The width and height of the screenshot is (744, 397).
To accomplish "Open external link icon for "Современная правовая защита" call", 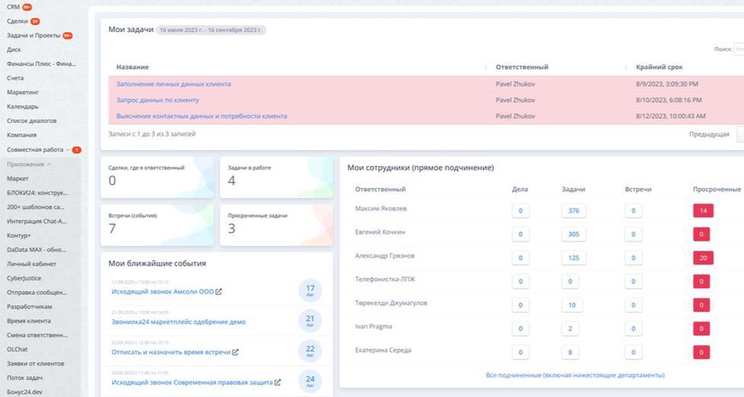I will (277, 382).
